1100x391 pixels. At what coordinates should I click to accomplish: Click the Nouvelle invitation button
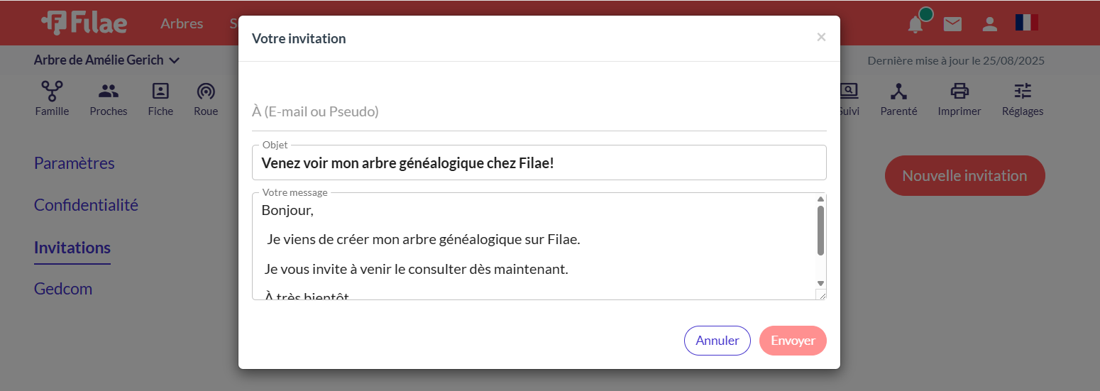pos(964,175)
